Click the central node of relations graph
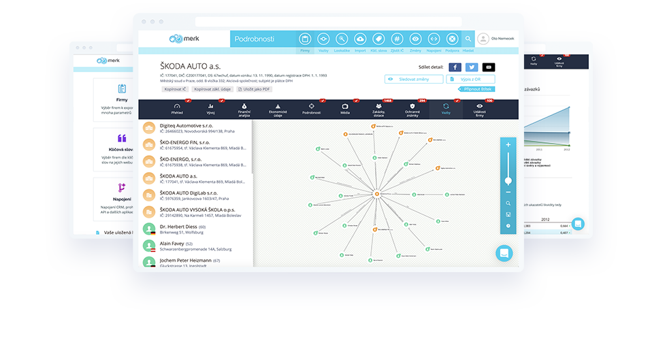The image size is (665, 345). coord(376,194)
